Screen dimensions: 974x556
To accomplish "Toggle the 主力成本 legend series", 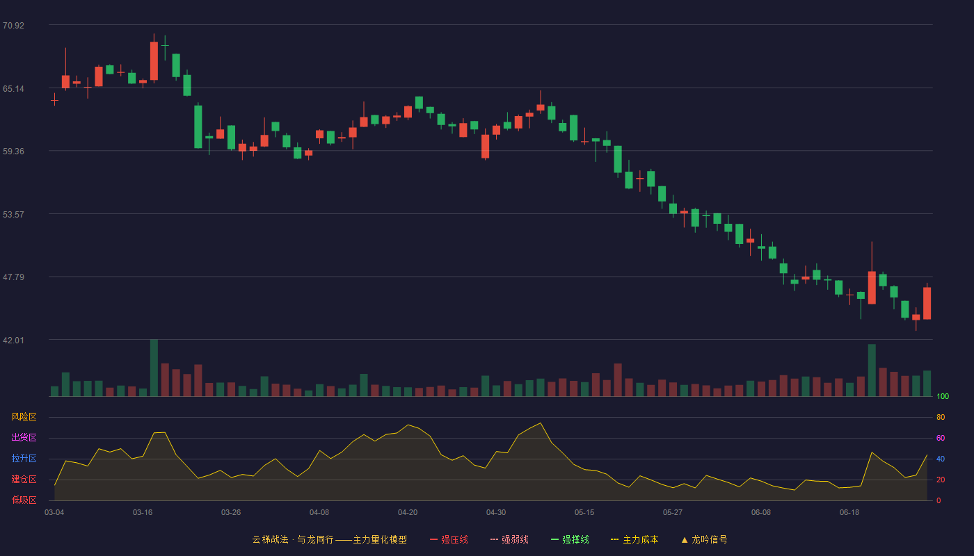I will [x=634, y=539].
